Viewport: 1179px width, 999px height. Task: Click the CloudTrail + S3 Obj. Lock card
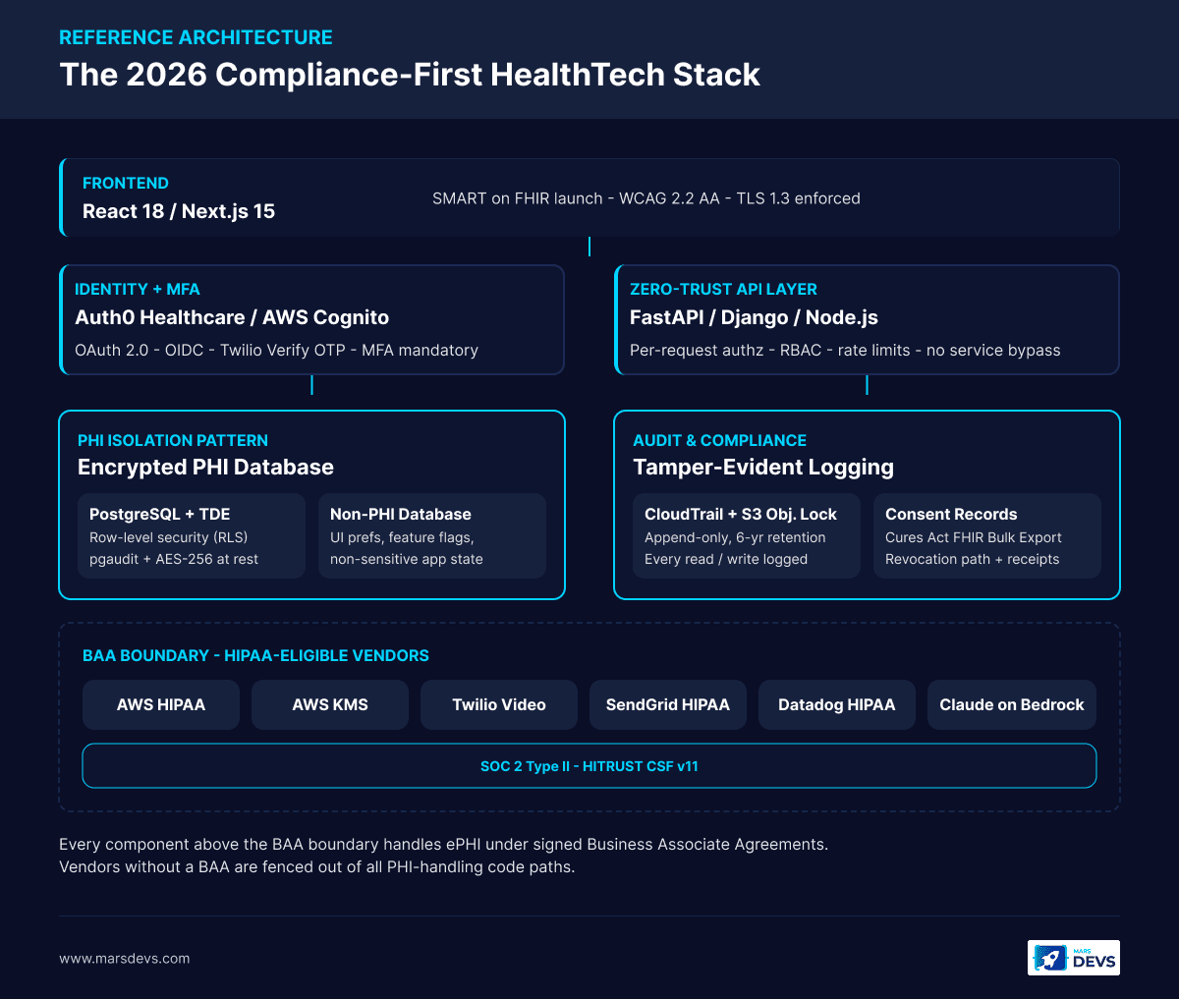(x=747, y=535)
